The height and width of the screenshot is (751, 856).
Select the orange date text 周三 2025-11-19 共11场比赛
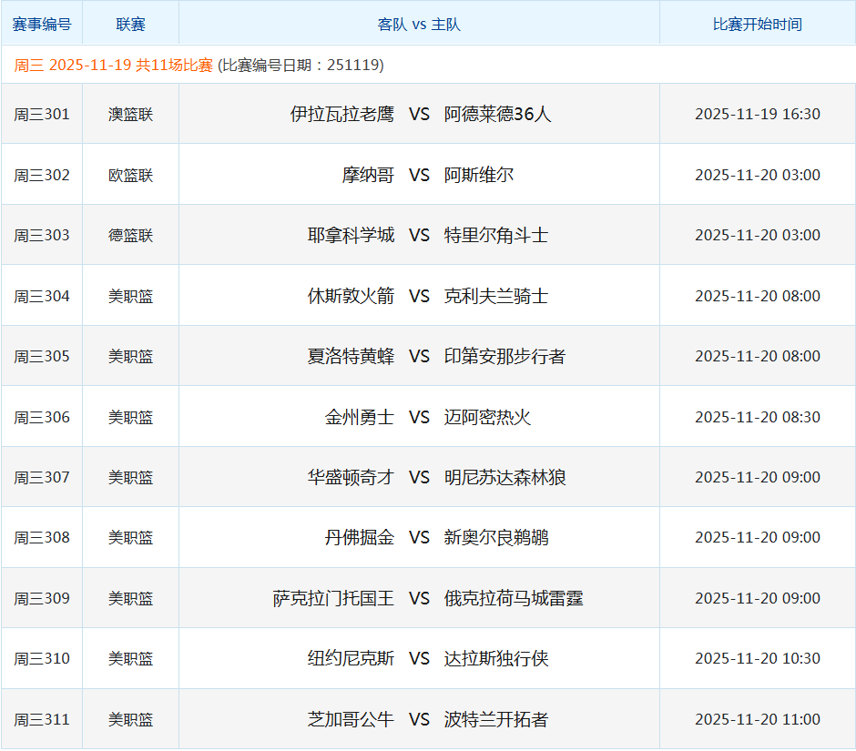tap(113, 66)
